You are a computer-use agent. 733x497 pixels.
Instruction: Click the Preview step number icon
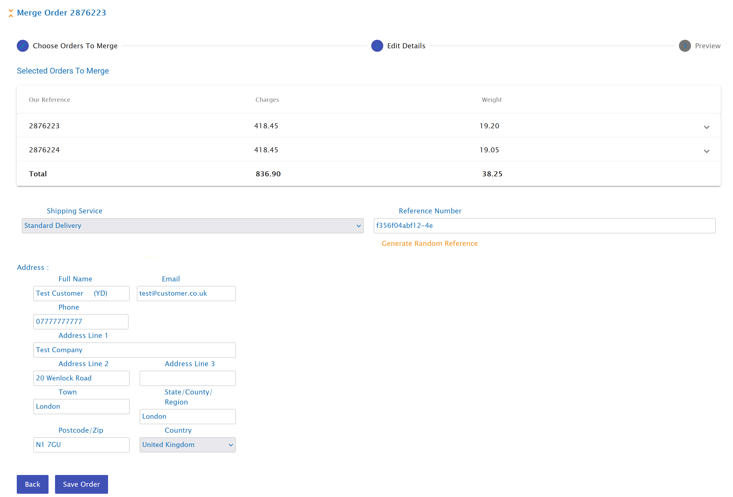[x=684, y=46]
